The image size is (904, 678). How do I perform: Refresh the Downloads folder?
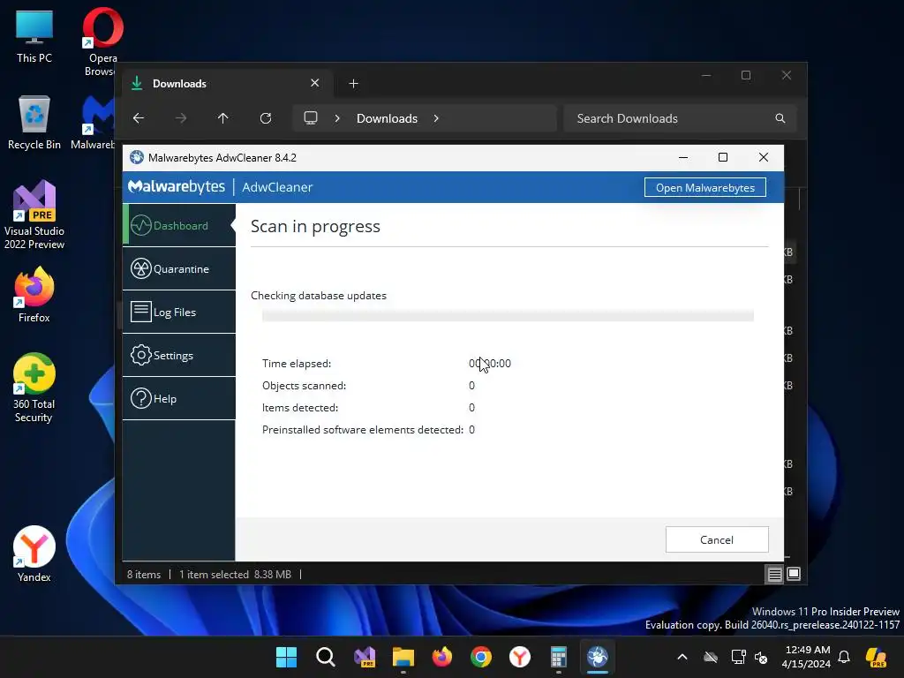(266, 118)
